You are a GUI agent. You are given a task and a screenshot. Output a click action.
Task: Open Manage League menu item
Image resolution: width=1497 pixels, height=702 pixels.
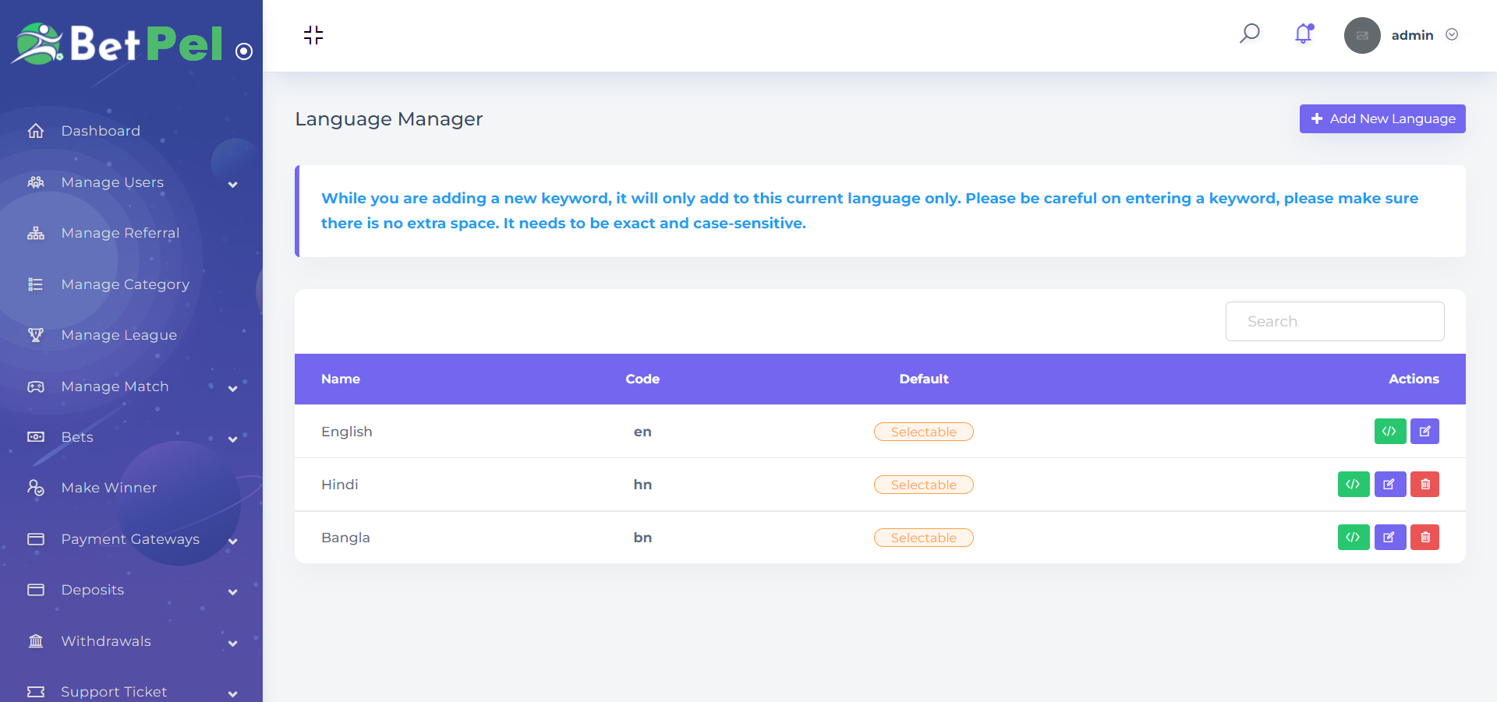(119, 335)
